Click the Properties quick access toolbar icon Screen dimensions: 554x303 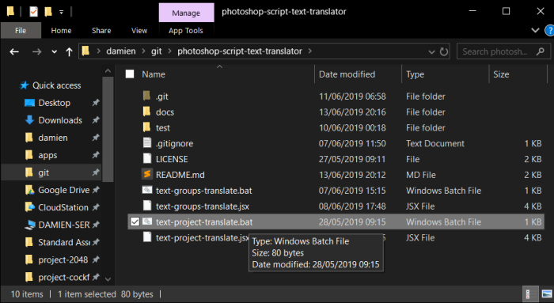(33, 12)
